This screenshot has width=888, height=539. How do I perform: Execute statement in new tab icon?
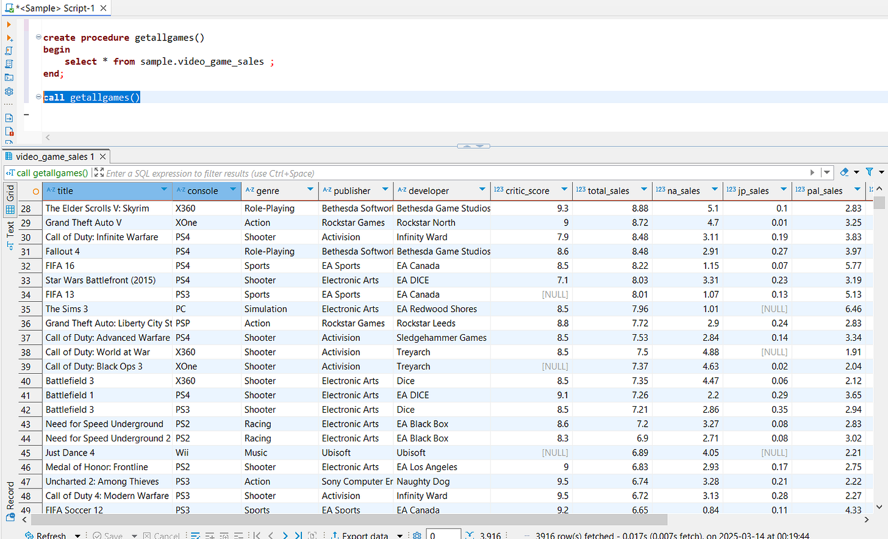(x=9, y=38)
